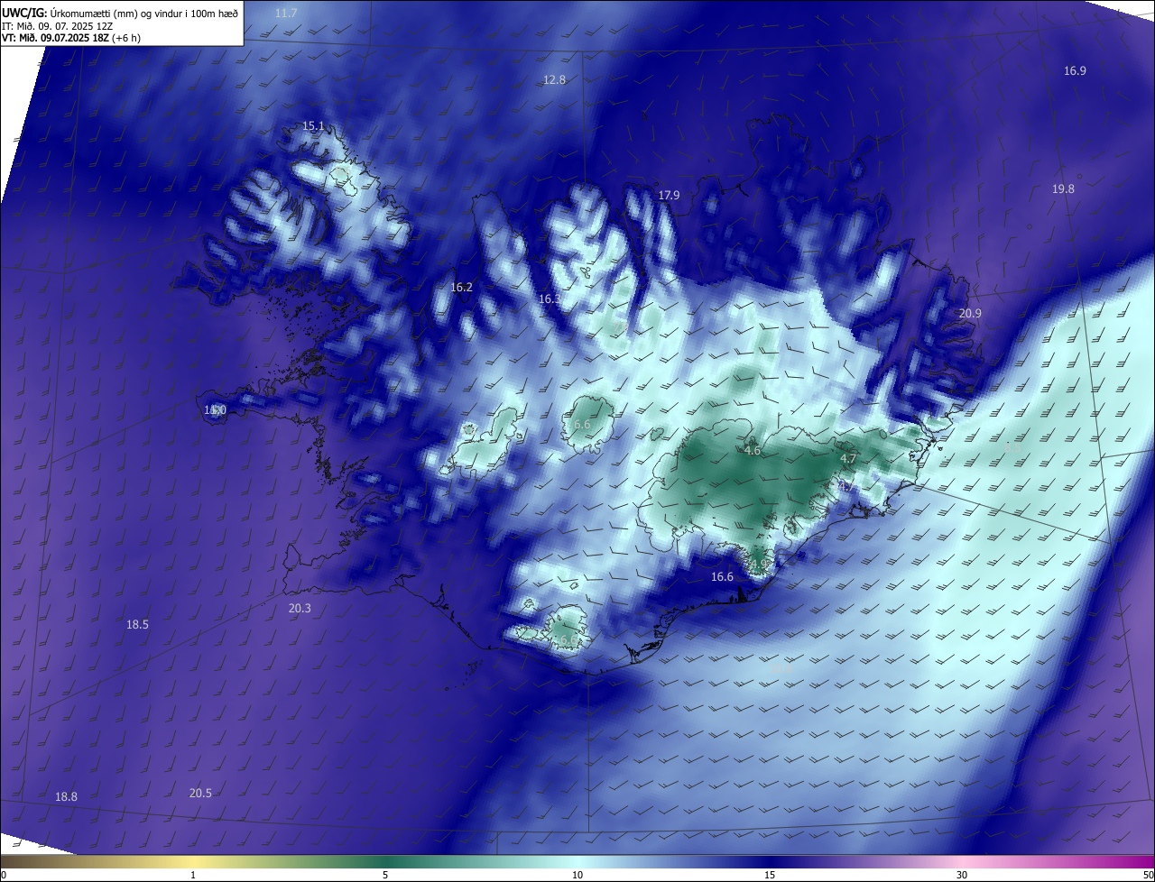Click the map value 11.0 on the western peninsula tip
Screen dimensions: 1155x882
click(x=215, y=410)
